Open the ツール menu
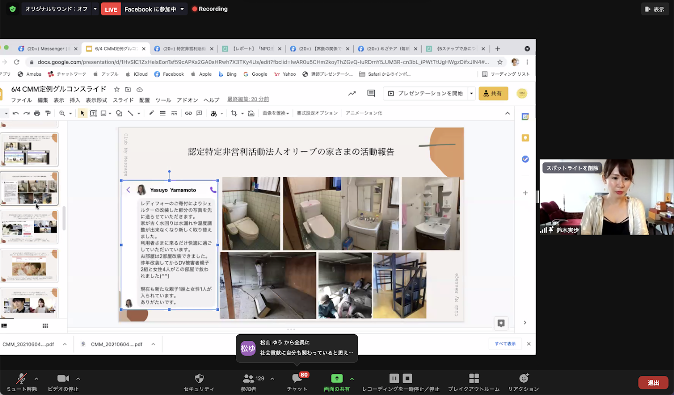Image resolution: width=674 pixels, height=395 pixels. pos(163,100)
